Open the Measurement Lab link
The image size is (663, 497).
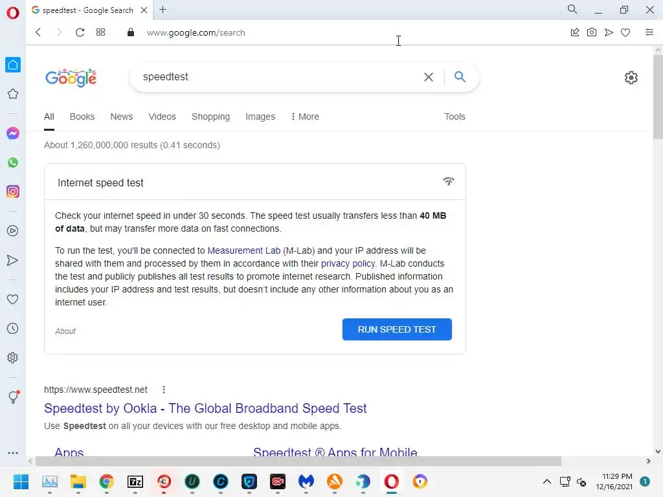click(x=244, y=250)
